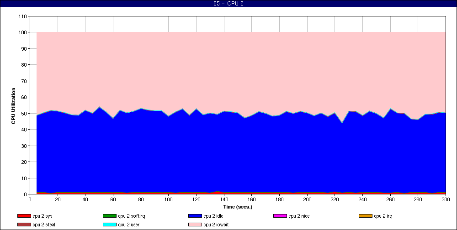
Task: Click the 60 tick on the time axis
Action: coord(113,199)
